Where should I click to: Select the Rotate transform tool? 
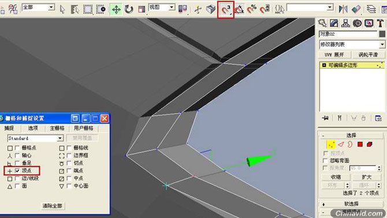[x=129, y=10]
